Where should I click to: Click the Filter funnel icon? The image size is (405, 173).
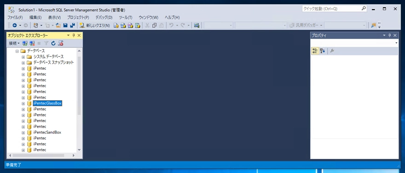tap(46, 43)
